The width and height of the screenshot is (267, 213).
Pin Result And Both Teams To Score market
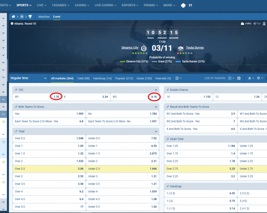click(x=168, y=107)
